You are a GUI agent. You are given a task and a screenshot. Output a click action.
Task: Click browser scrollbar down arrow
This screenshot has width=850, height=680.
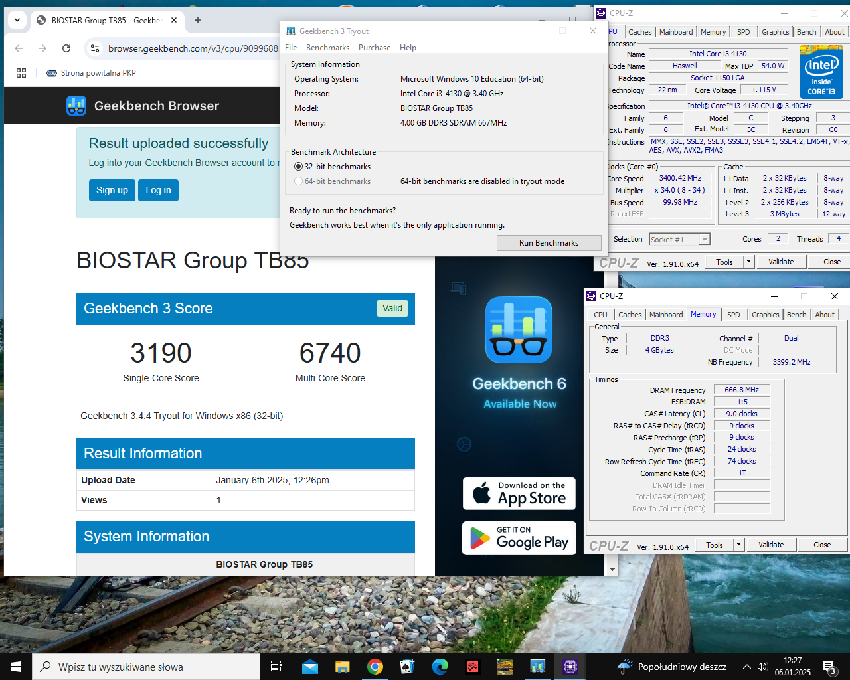(x=612, y=570)
